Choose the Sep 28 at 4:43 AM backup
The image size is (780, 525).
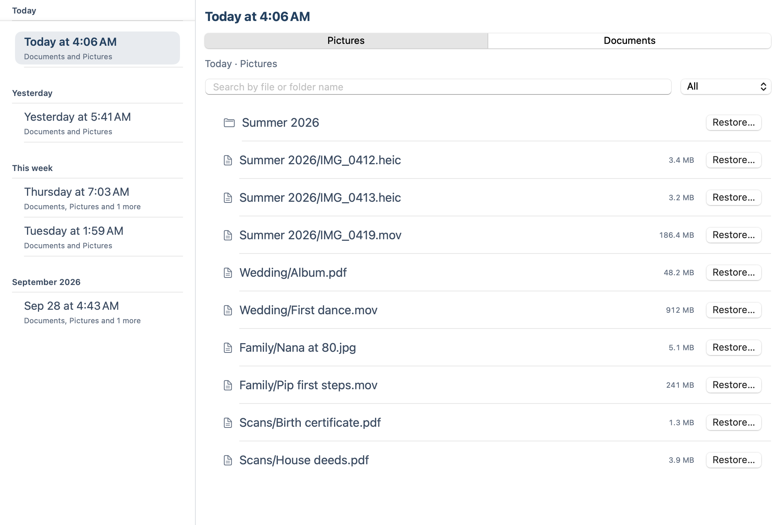coord(97,312)
